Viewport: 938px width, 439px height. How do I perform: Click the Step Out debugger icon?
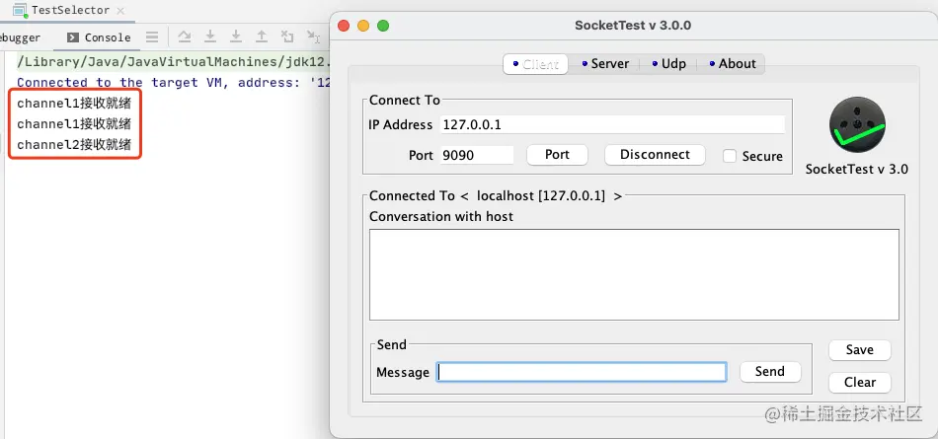[262, 37]
